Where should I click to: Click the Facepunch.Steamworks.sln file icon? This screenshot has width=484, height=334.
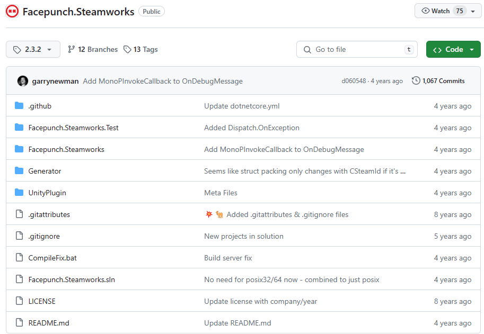[19, 279]
